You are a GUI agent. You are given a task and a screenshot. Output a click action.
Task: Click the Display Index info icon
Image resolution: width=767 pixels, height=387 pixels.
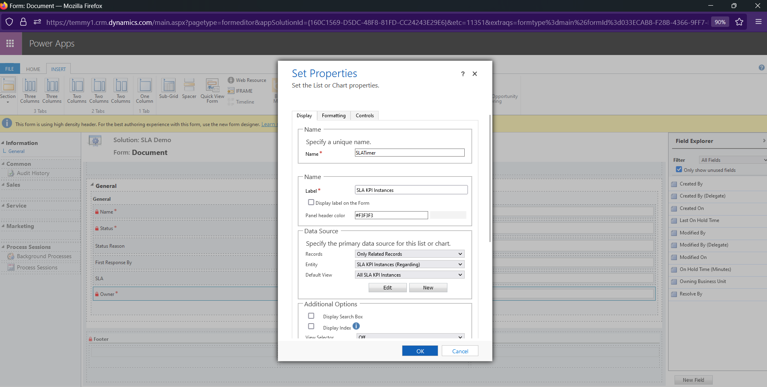click(x=356, y=326)
